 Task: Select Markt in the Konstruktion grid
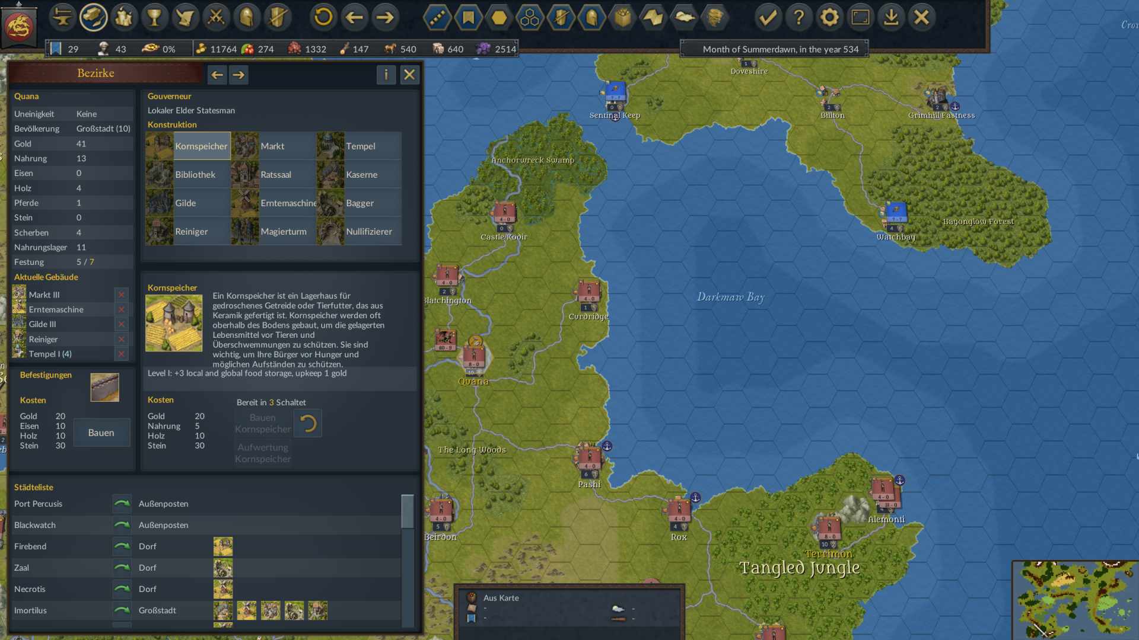click(273, 146)
